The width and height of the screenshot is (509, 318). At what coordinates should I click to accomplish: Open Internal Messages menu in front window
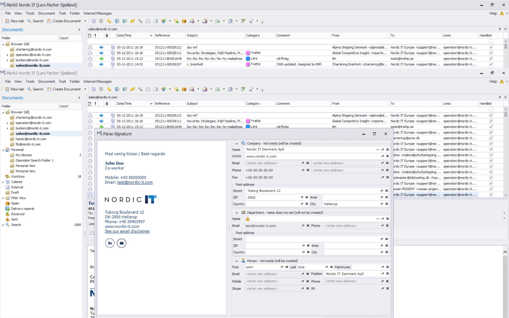click(97, 82)
